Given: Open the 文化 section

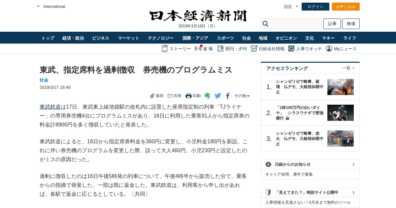Looking at the screenshot, I should (310, 38).
